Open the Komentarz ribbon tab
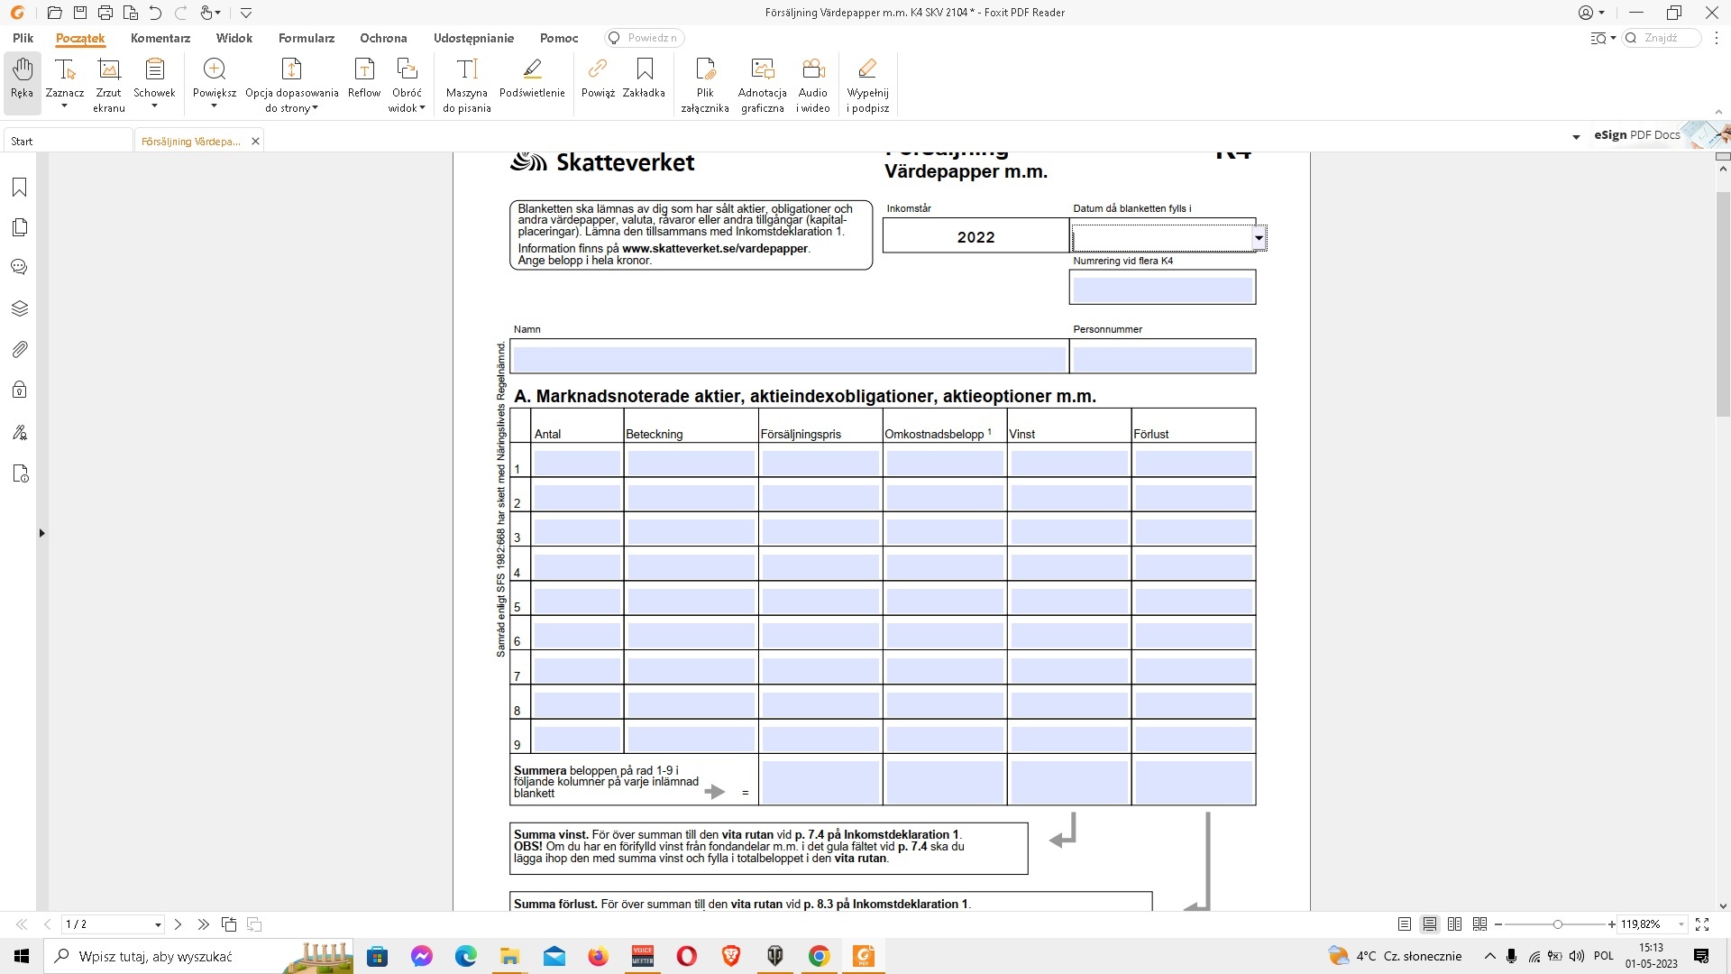This screenshot has width=1731, height=974. point(160,38)
